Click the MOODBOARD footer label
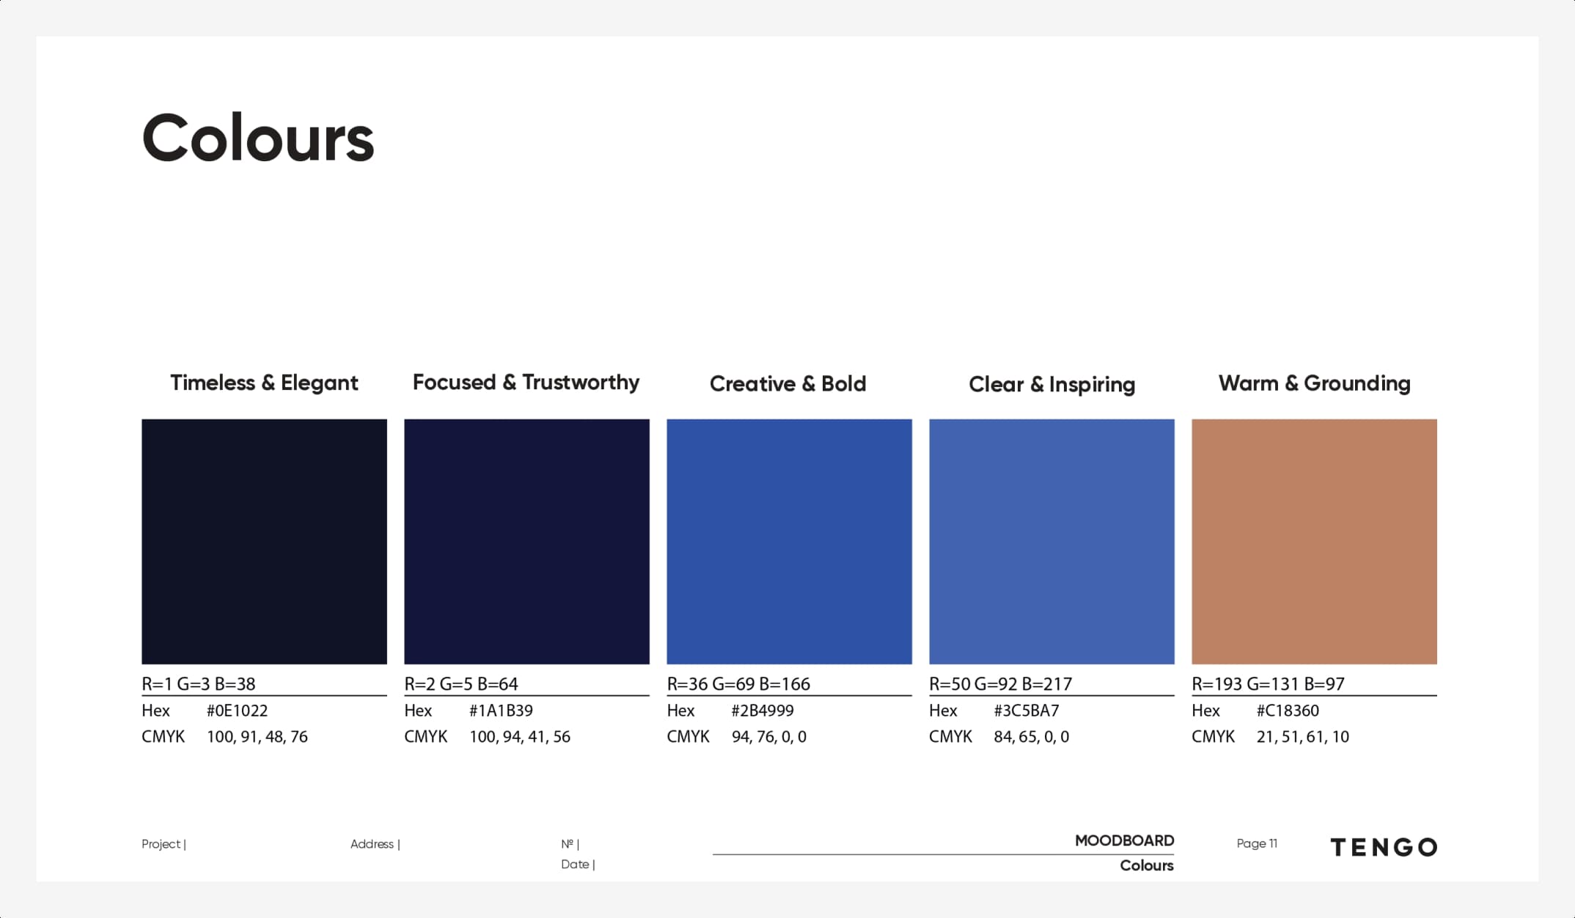This screenshot has height=918, width=1575. click(x=1124, y=840)
